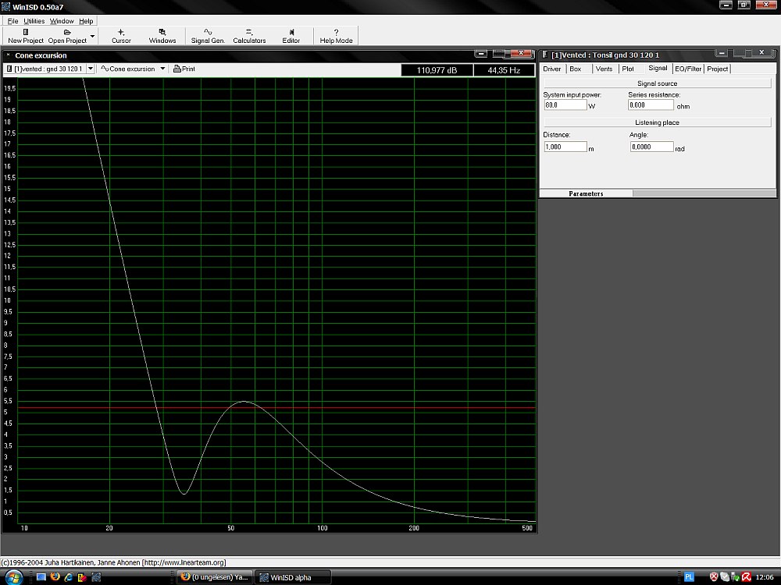Image resolution: width=781 pixels, height=585 pixels.
Task: Print the Cone excursion graph
Action: 184,69
